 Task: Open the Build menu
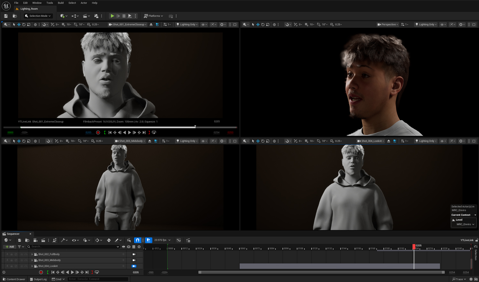(x=61, y=3)
